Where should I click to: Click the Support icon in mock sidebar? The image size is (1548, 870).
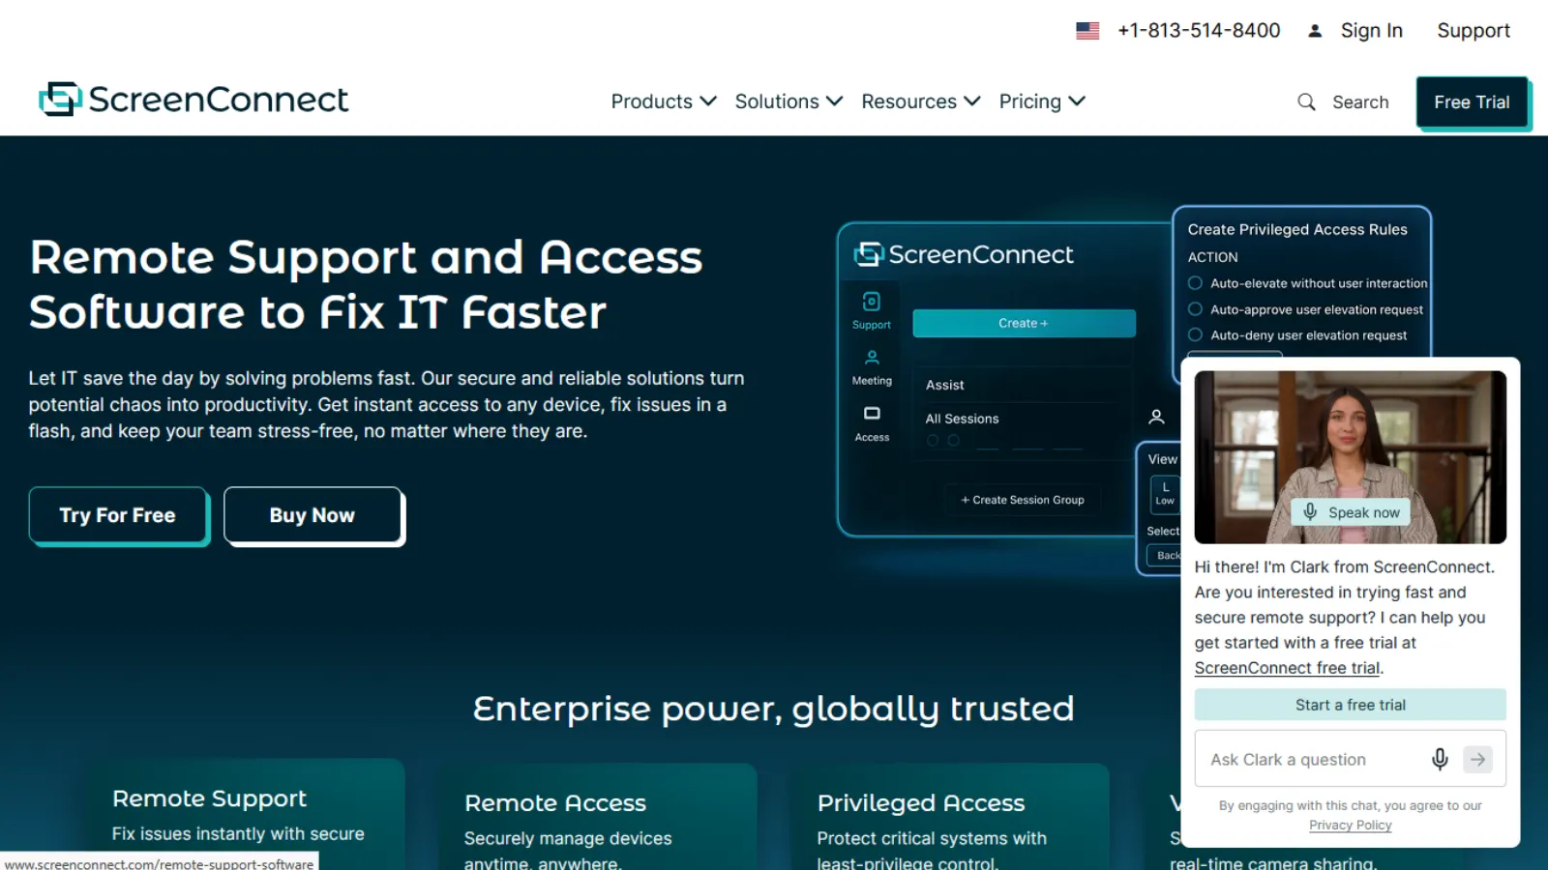(x=872, y=302)
